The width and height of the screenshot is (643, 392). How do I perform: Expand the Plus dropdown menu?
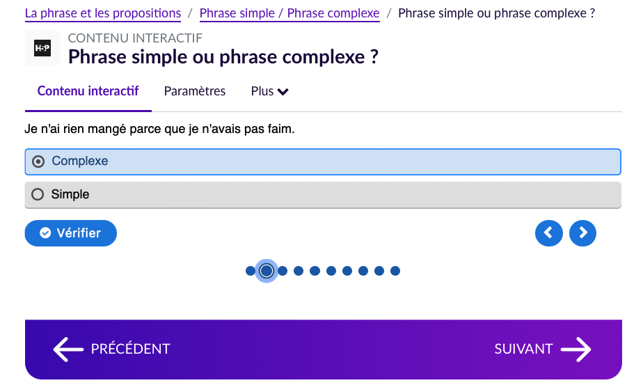[x=269, y=91]
